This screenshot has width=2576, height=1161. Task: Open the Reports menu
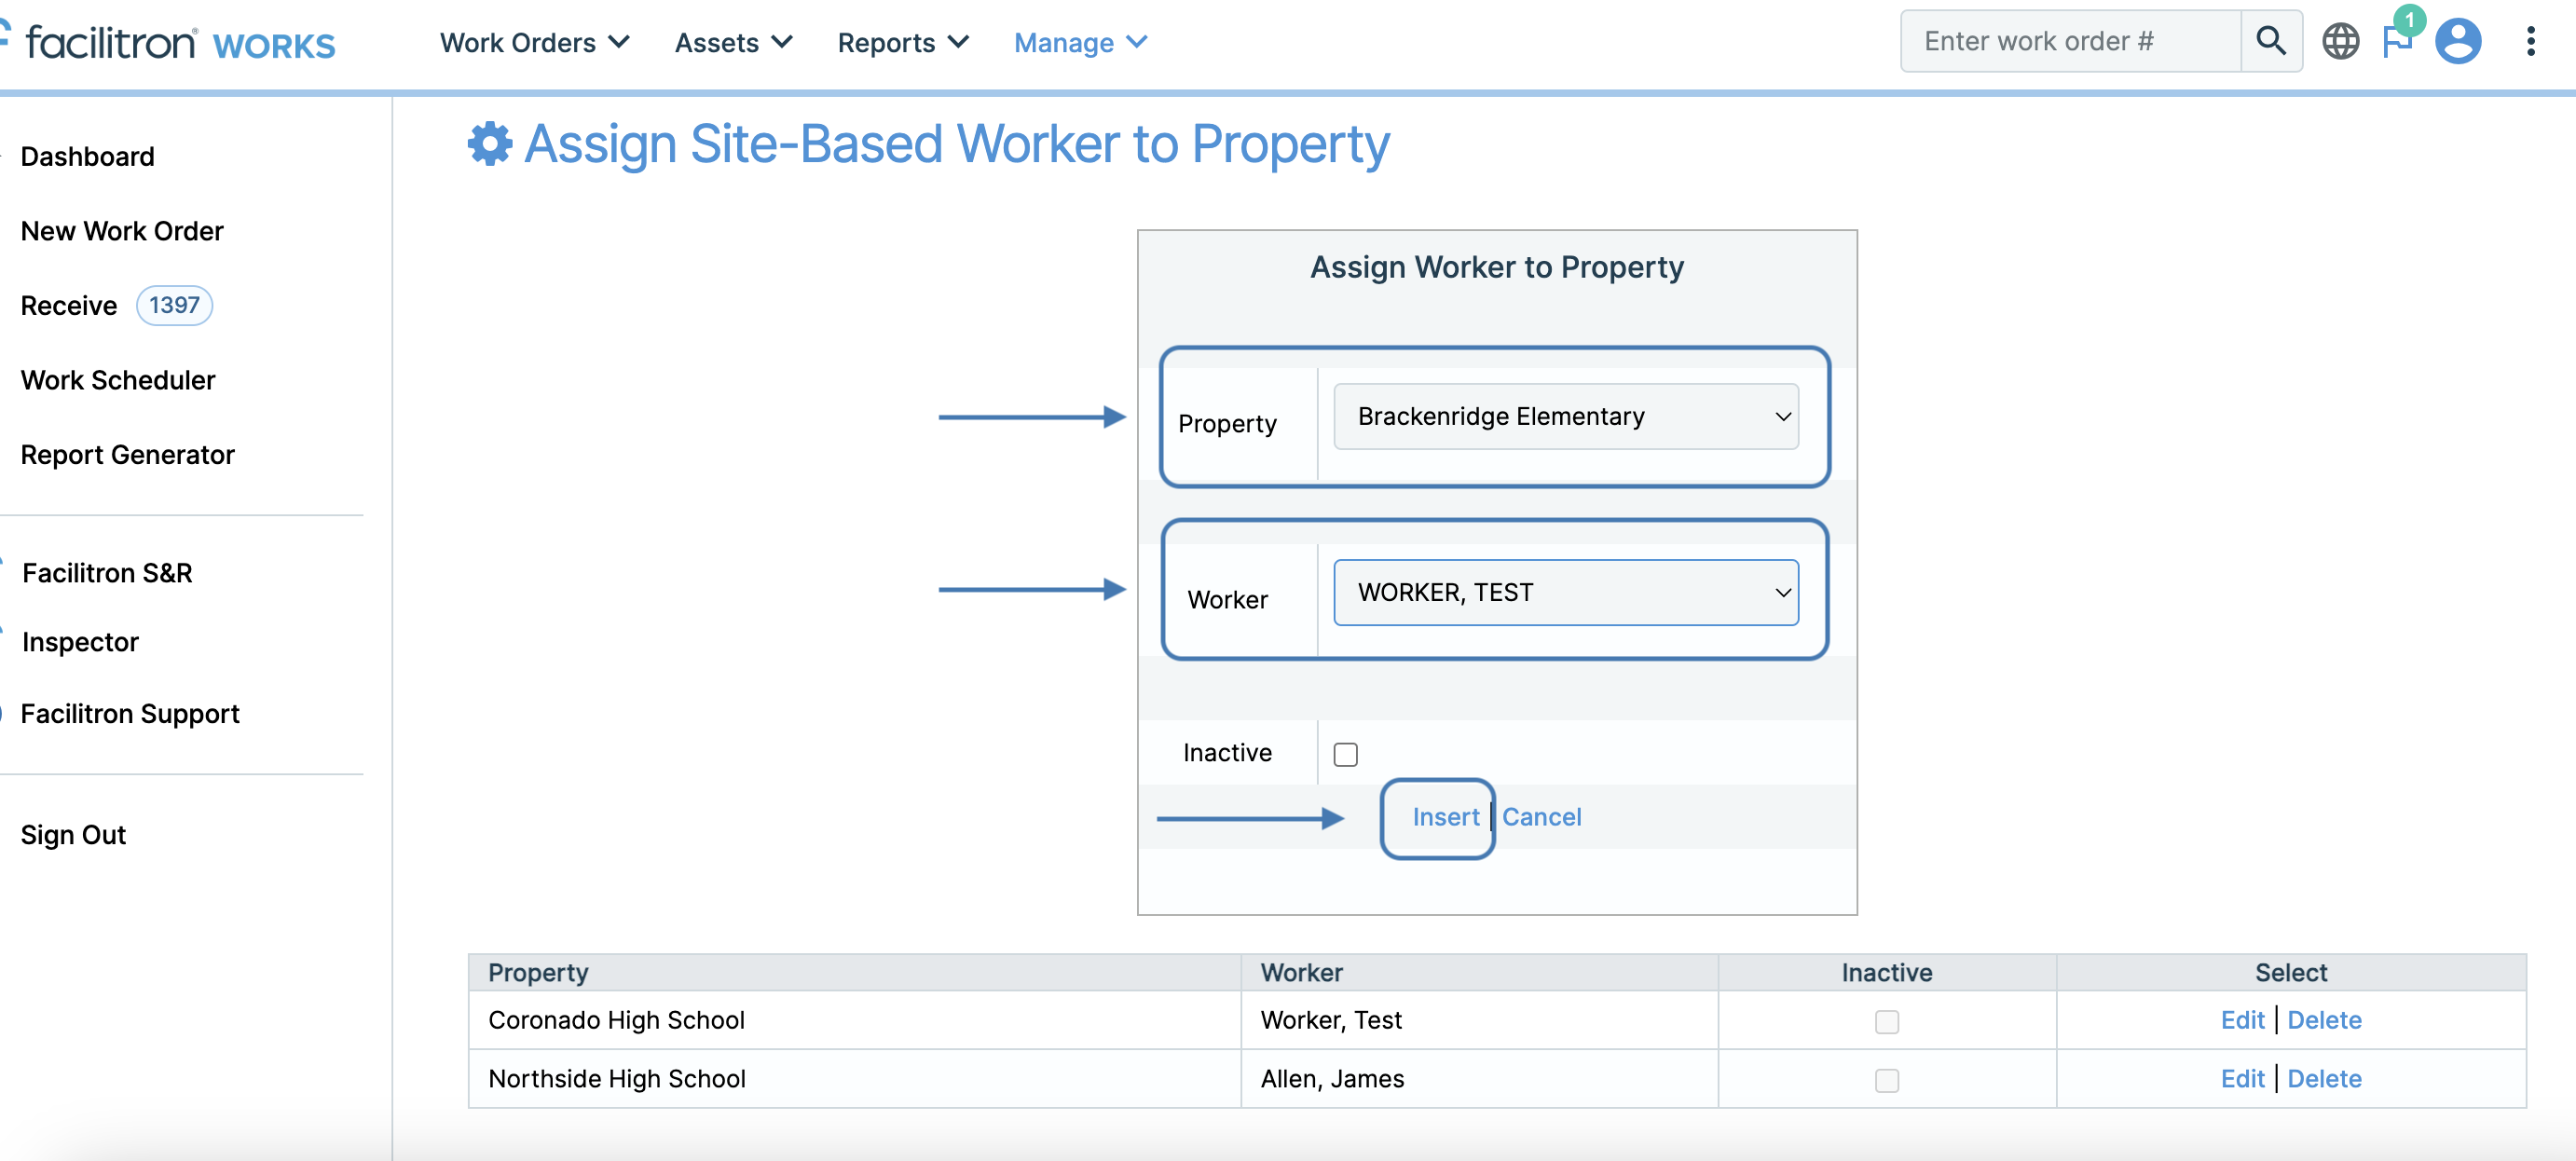point(902,42)
